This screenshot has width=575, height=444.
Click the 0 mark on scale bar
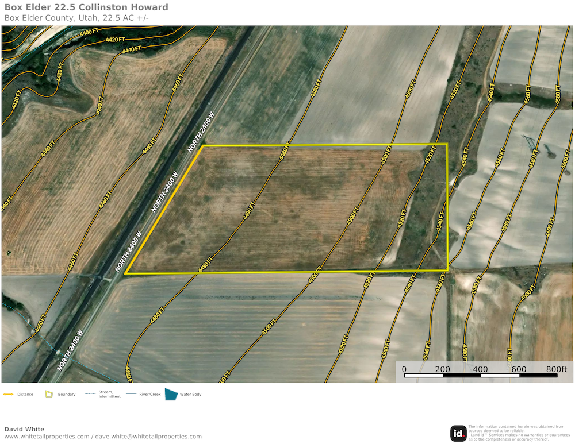pos(404,369)
